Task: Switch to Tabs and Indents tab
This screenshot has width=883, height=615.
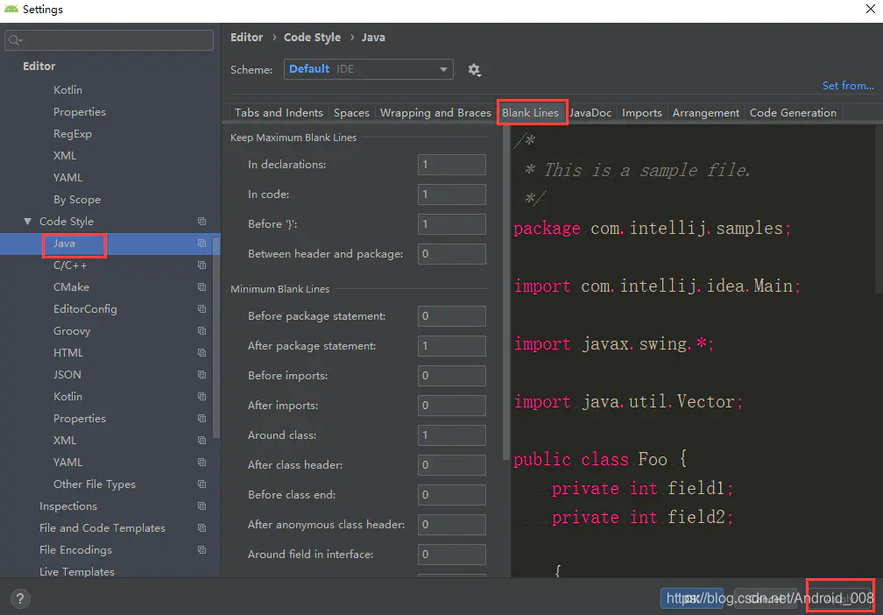Action: coord(279,113)
